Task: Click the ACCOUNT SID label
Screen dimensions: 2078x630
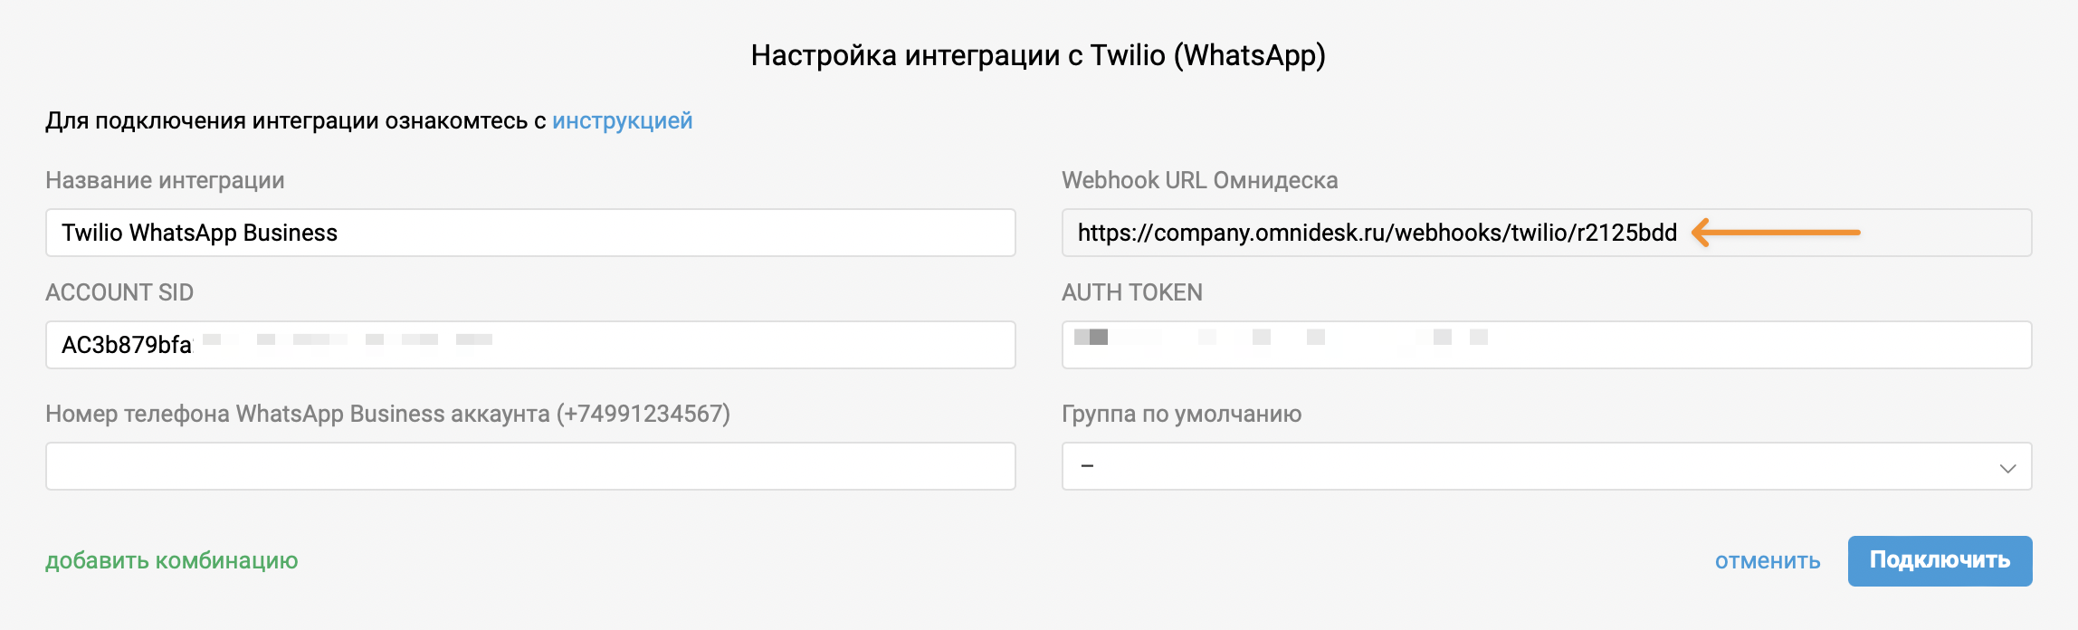Action: pos(119,292)
